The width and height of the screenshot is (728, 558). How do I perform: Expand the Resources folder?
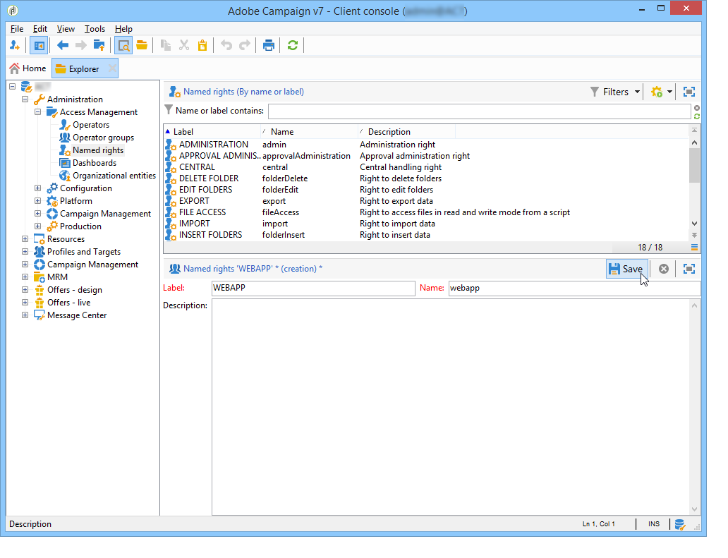tap(25, 239)
